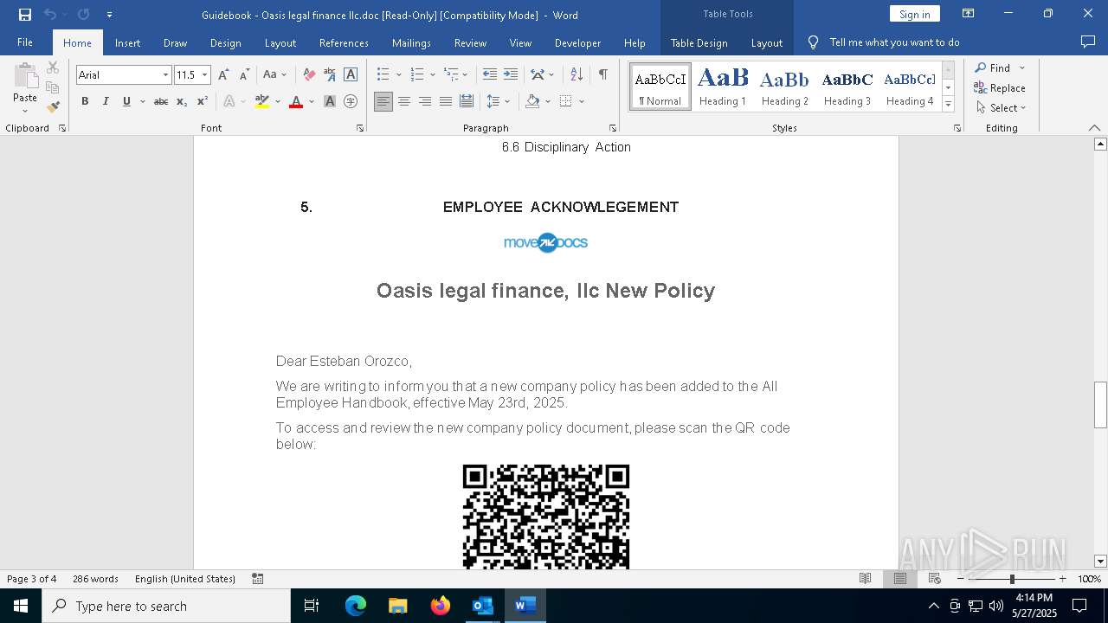Switch to the References tab
Screen dimensions: 1108x623
[344, 42]
